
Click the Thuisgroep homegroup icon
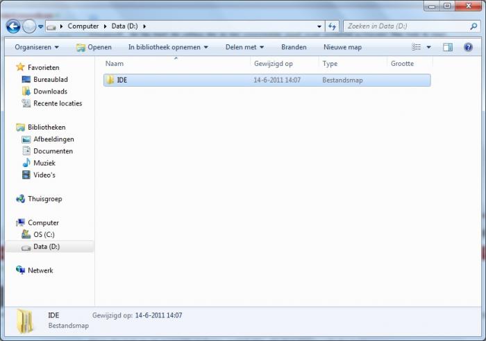click(x=20, y=199)
